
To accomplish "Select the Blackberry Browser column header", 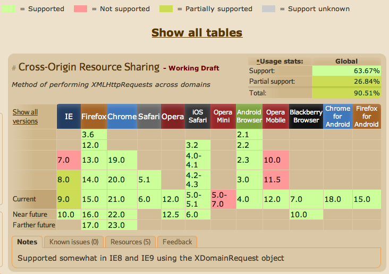I will pyautogui.click(x=306, y=117).
